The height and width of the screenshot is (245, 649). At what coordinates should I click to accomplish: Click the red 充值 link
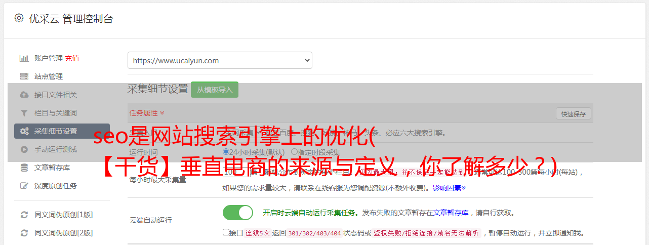[x=72, y=58]
